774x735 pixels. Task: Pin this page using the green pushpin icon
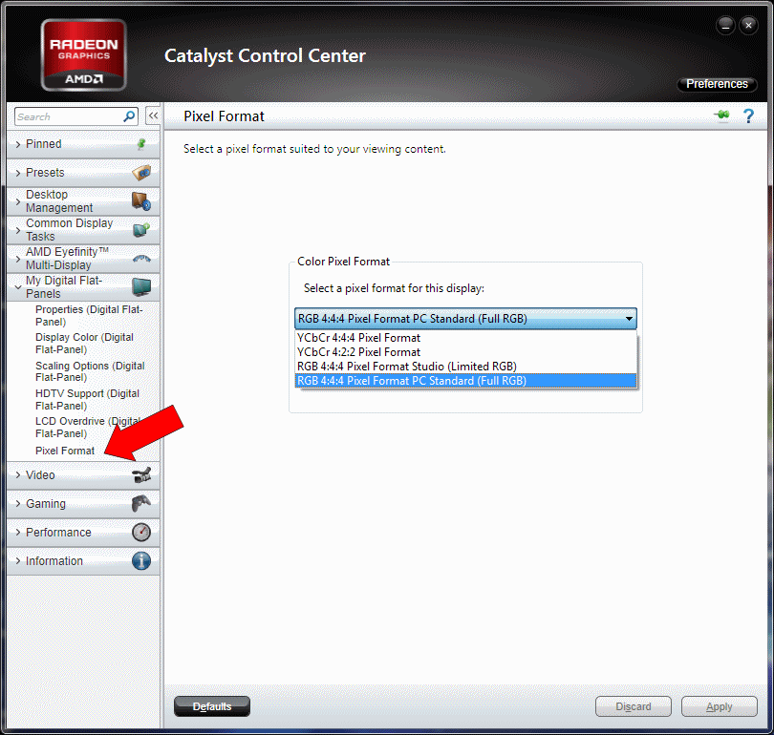click(721, 115)
